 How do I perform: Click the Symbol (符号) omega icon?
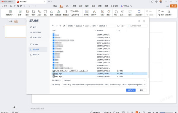tap(116, 11)
